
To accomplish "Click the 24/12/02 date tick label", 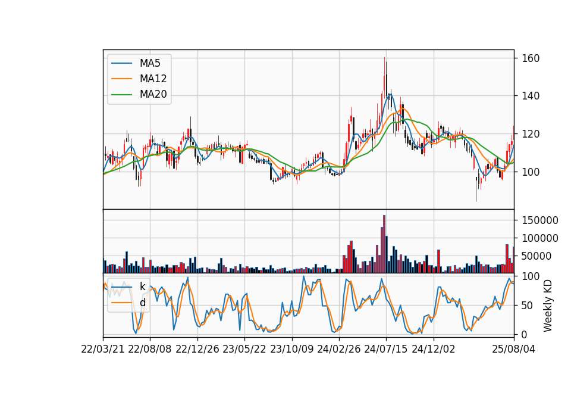I will coord(434,349).
